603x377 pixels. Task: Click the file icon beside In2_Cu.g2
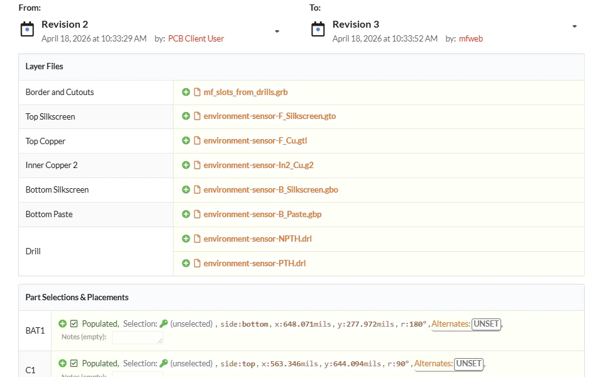point(197,165)
